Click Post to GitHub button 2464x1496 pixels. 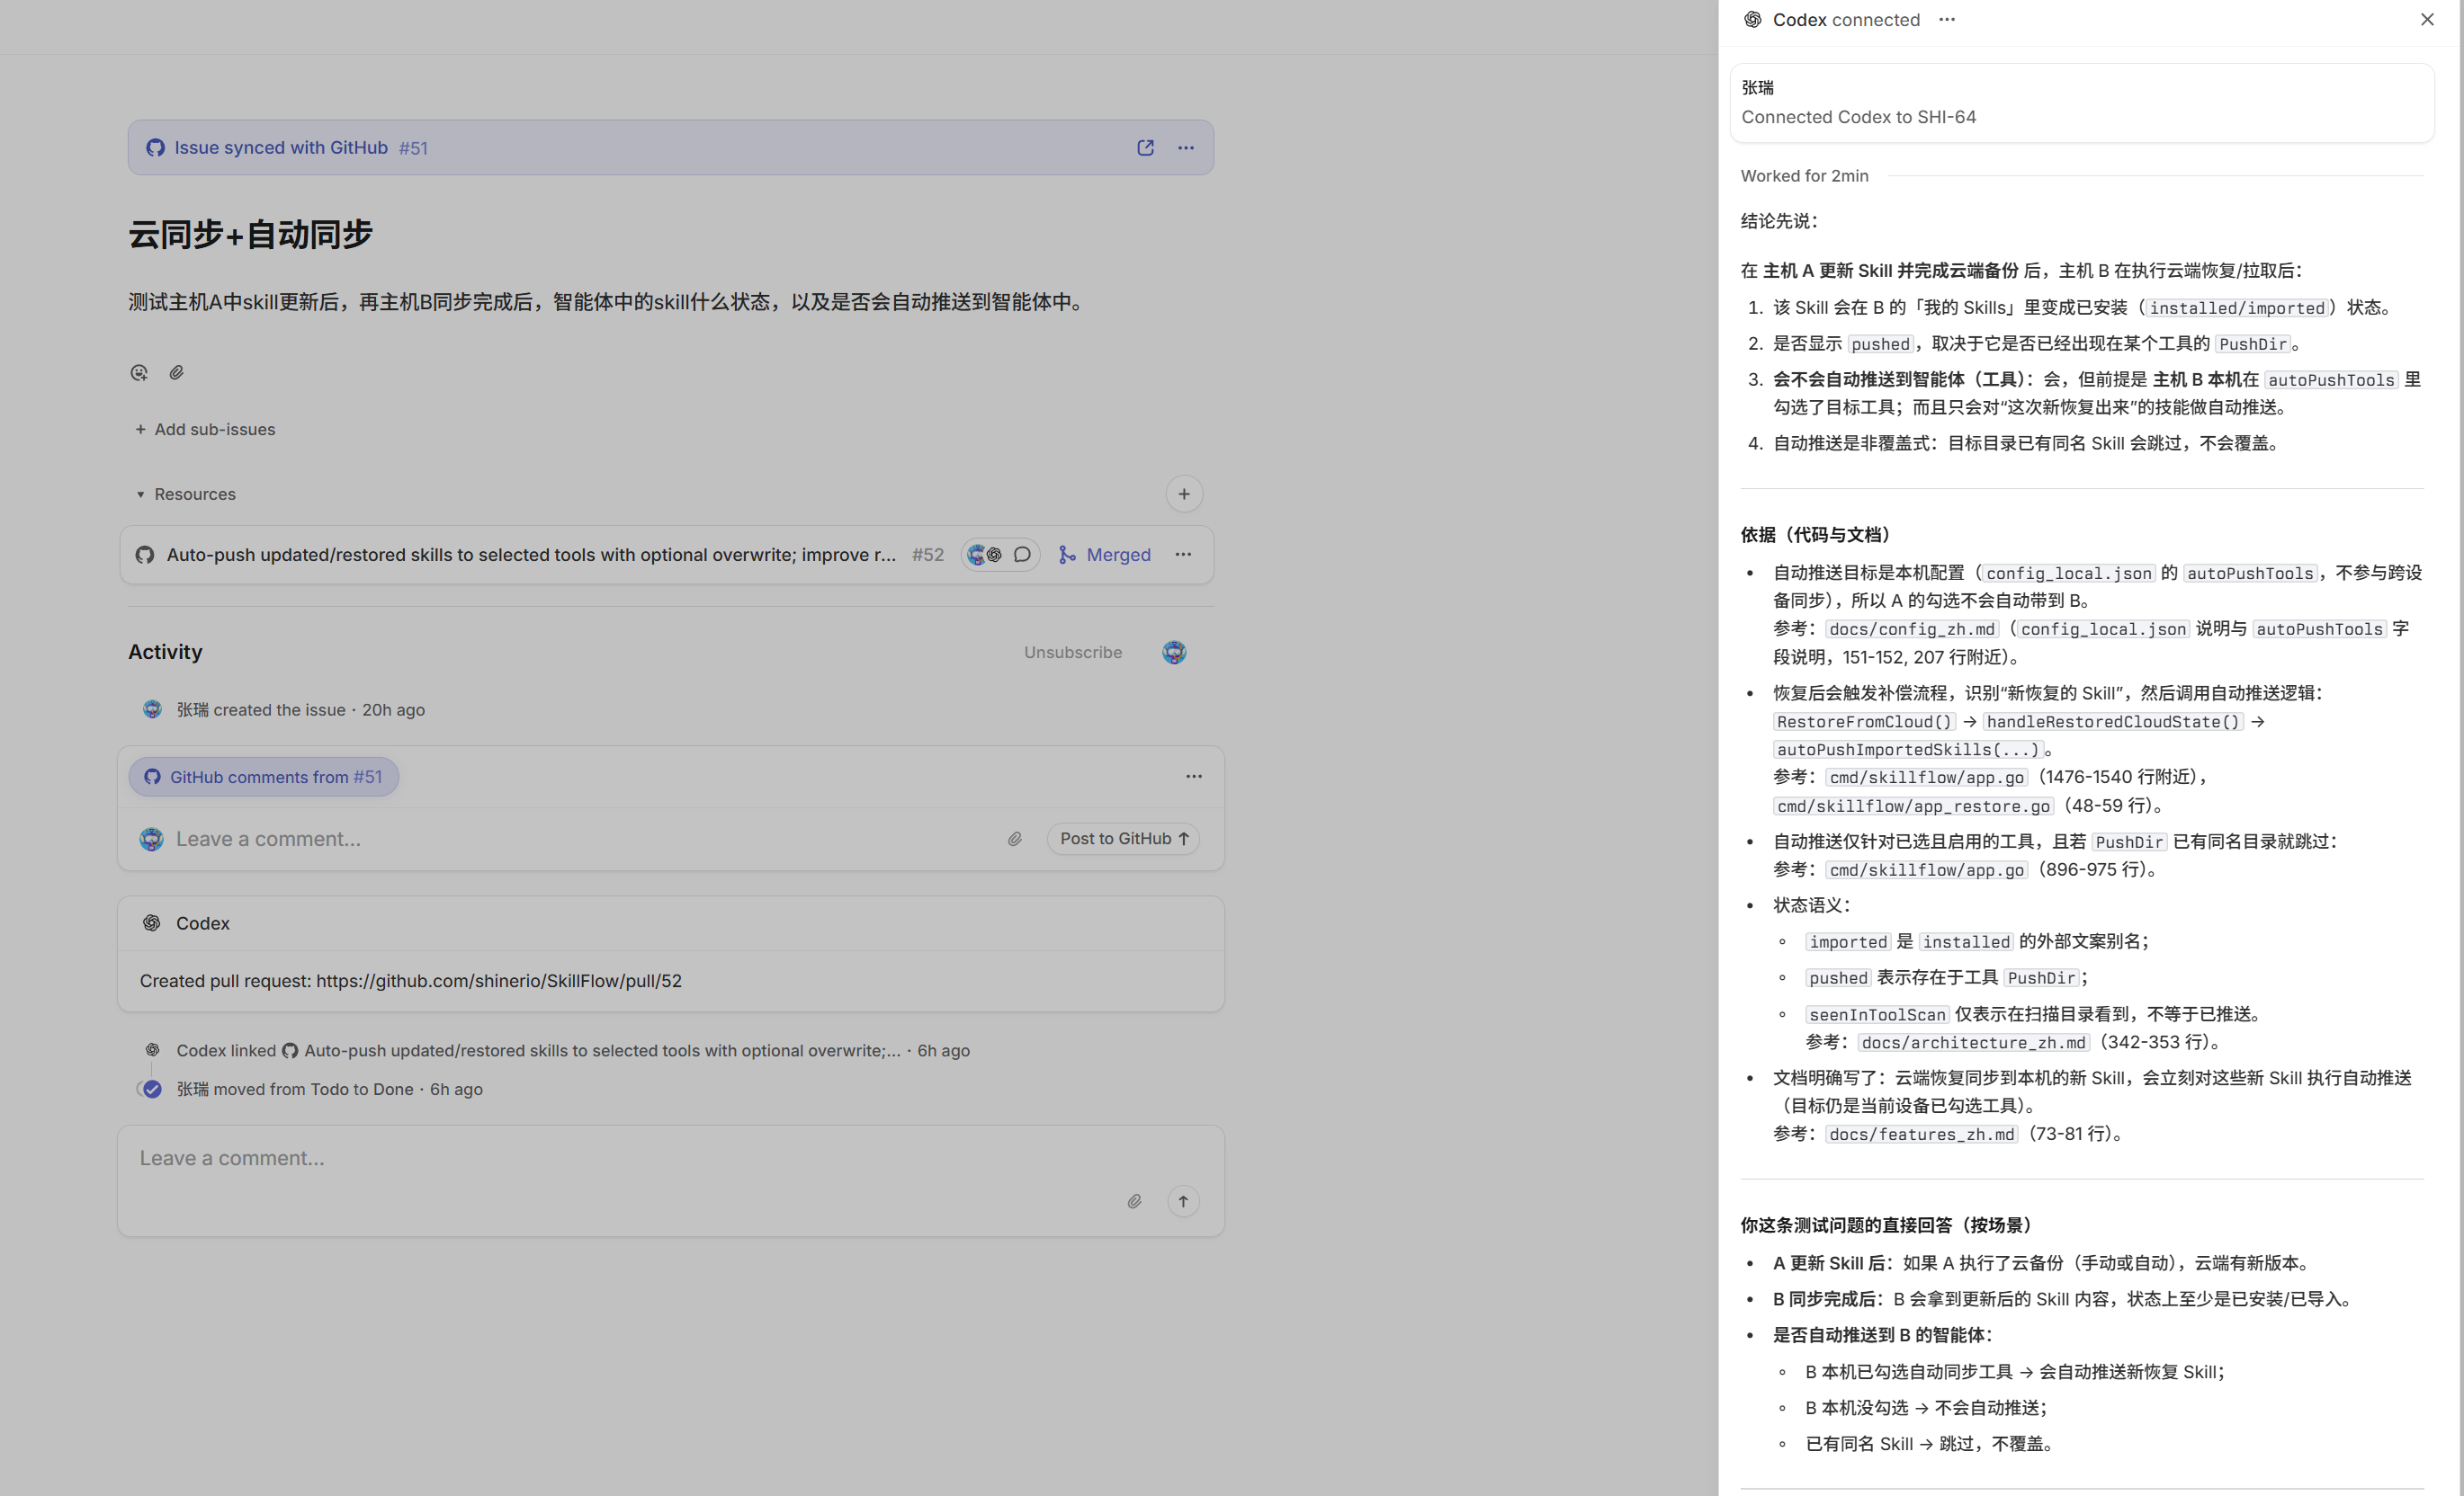[x=1123, y=839]
